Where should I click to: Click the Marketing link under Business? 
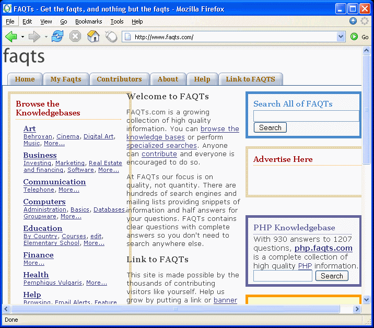[70, 163]
